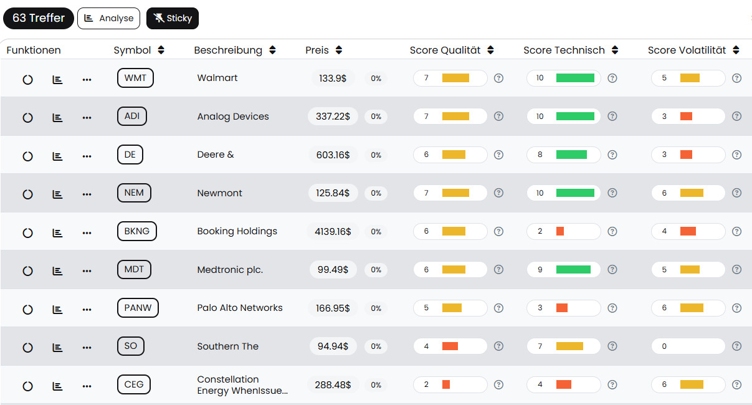Click the Analyse button

[108, 18]
